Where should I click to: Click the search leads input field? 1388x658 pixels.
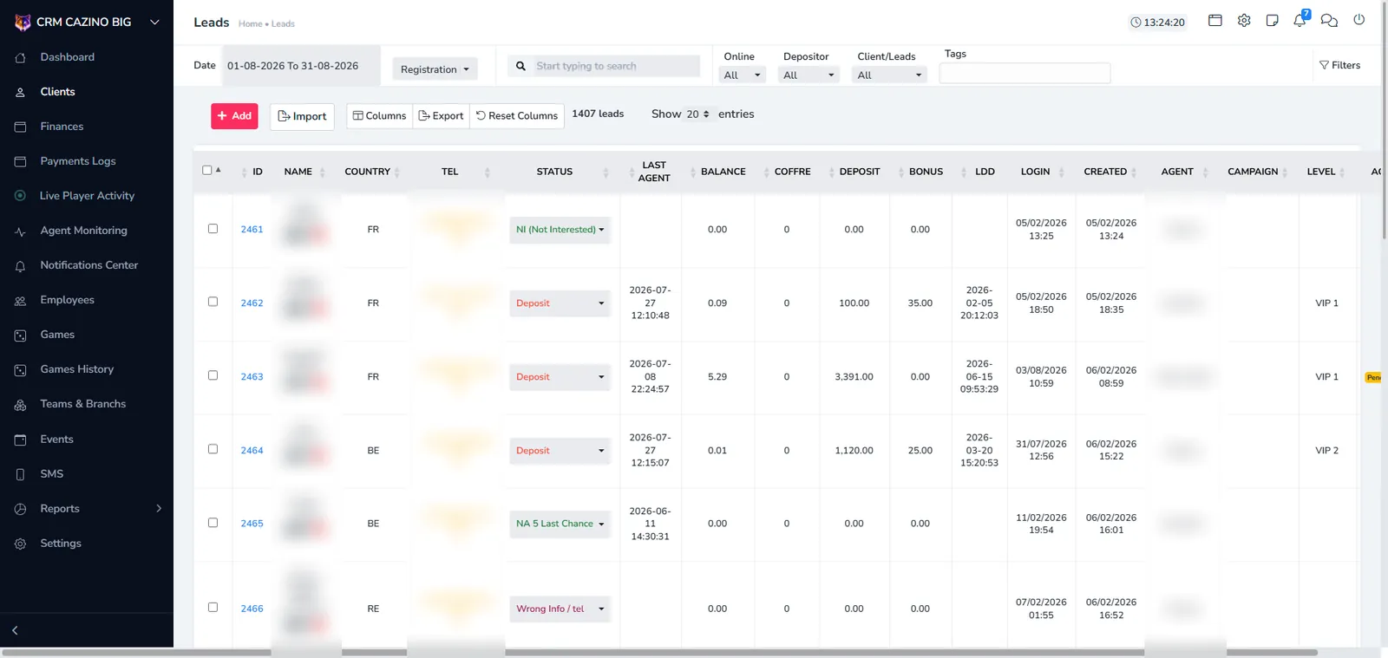click(x=616, y=66)
